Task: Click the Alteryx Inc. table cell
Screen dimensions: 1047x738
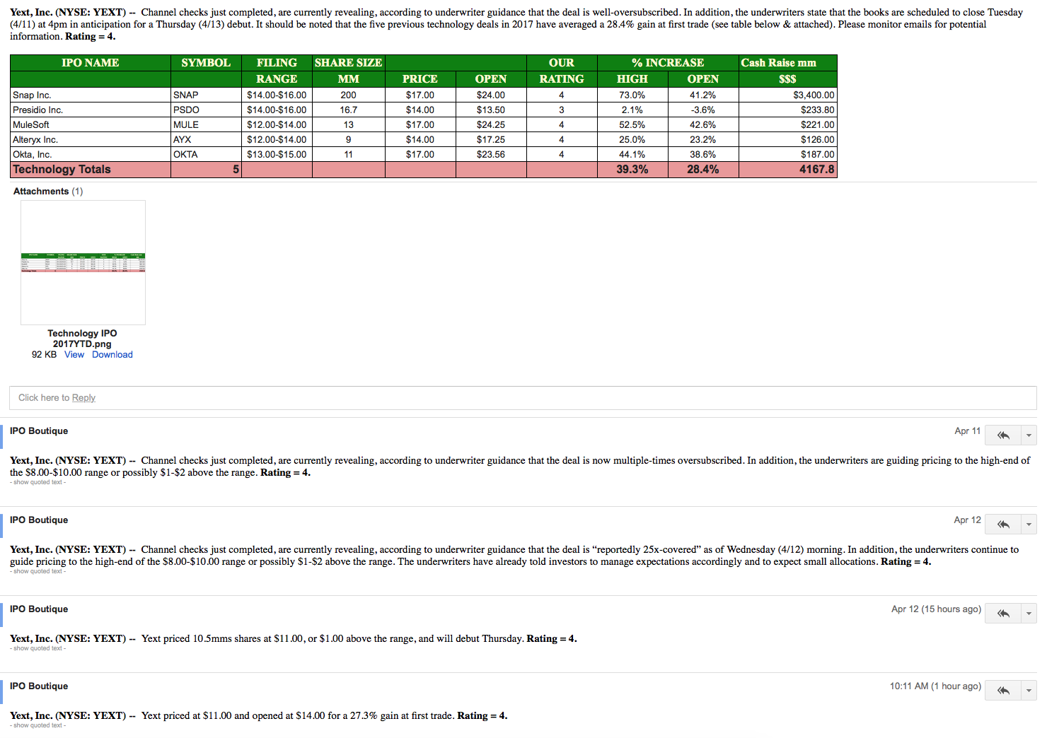Action: pyautogui.click(x=91, y=139)
